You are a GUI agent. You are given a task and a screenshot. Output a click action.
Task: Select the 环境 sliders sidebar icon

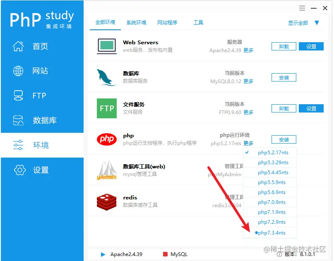pos(18,145)
